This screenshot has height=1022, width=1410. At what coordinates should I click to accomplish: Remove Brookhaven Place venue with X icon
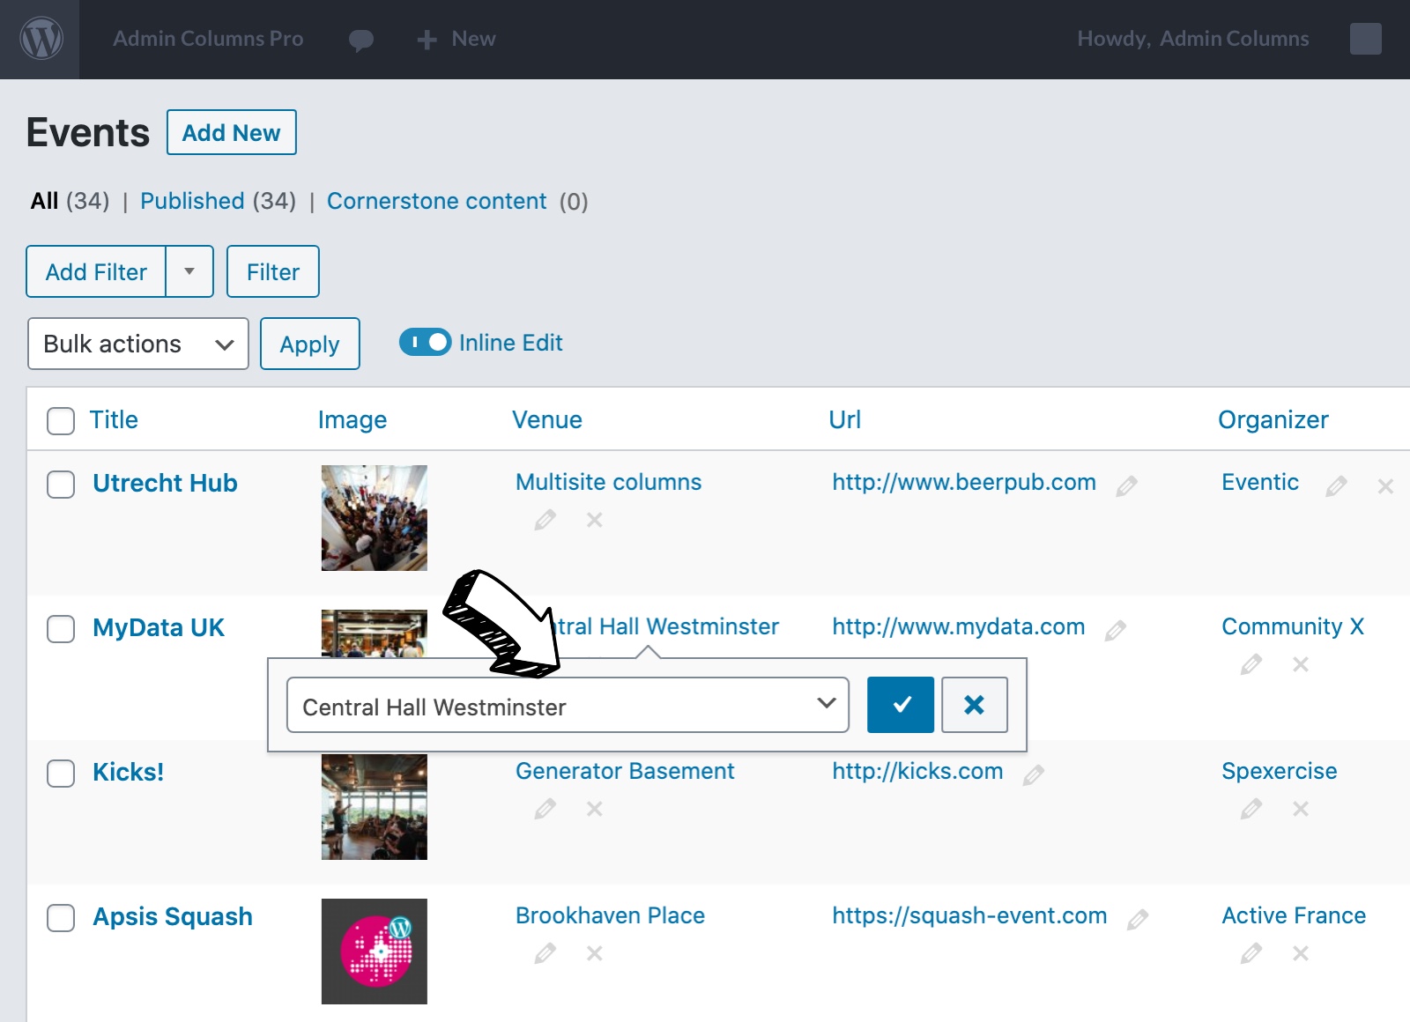tap(595, 953)
